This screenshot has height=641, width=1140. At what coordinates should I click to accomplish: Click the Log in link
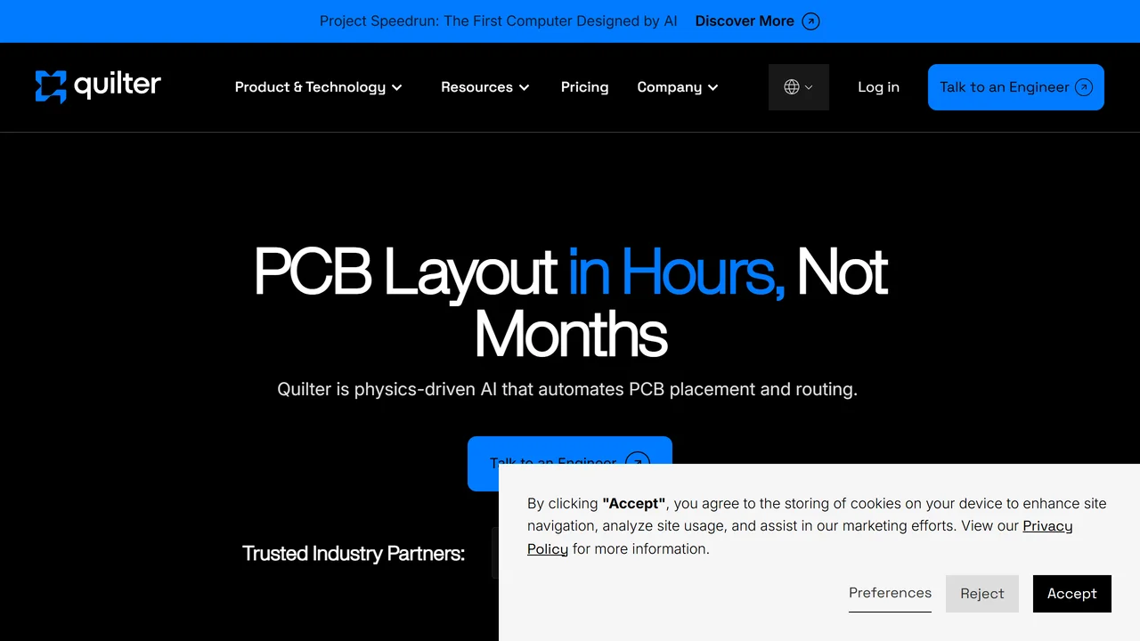point(878,87)
